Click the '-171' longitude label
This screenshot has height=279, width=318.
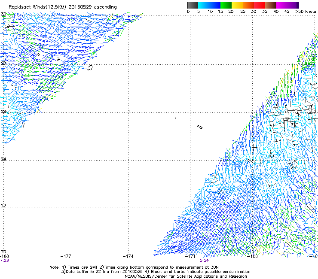click(x=190, y=256)
